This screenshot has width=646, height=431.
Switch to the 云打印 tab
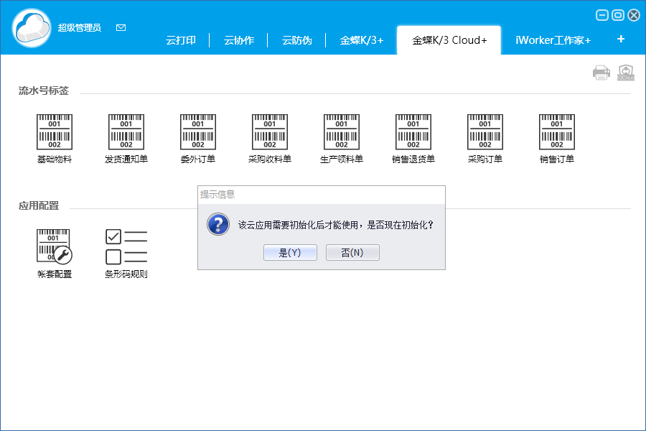click(x=181, y=40)
